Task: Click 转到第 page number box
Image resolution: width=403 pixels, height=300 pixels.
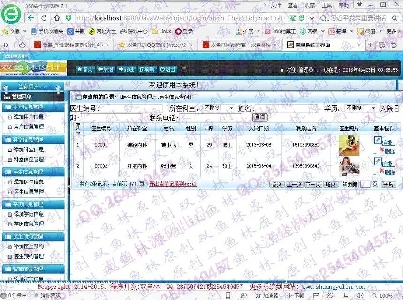Action: click(x=365, y=184)
